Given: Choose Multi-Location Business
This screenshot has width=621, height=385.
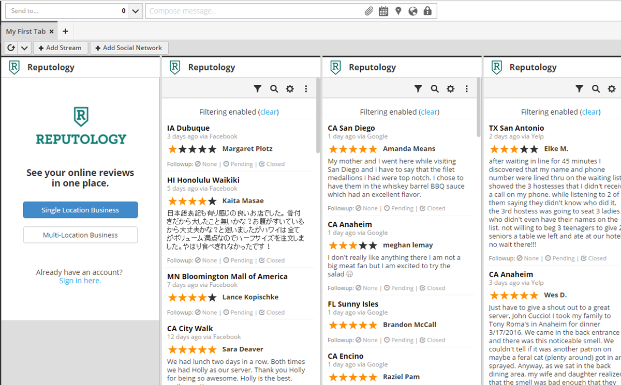Looking at the screenshot, I should [80, 235].
